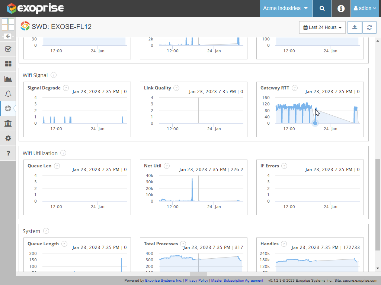The image size is (381, 285).
Task: Open the bank building icon in sidebar
Action: 8,123
